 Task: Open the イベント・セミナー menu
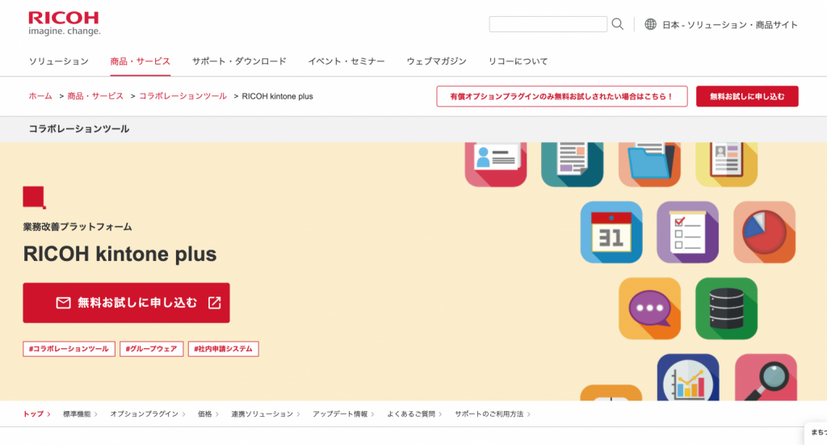click(x=346, y=61)
